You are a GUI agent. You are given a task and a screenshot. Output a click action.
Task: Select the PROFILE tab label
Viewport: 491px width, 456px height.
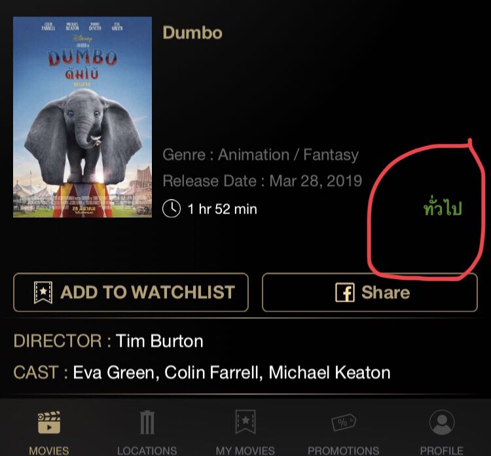coord(441,451)
